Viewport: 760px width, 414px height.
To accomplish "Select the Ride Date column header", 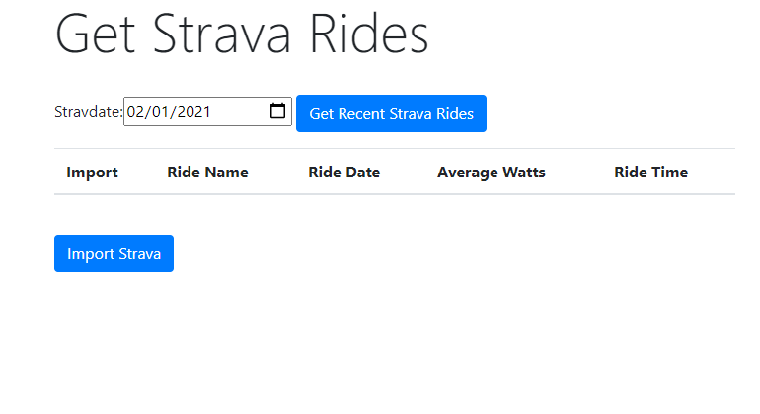I will tap(343, 172).
